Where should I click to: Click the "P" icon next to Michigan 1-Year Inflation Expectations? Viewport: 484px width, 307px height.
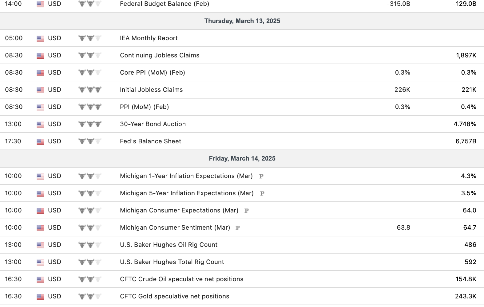pos(261,176)
